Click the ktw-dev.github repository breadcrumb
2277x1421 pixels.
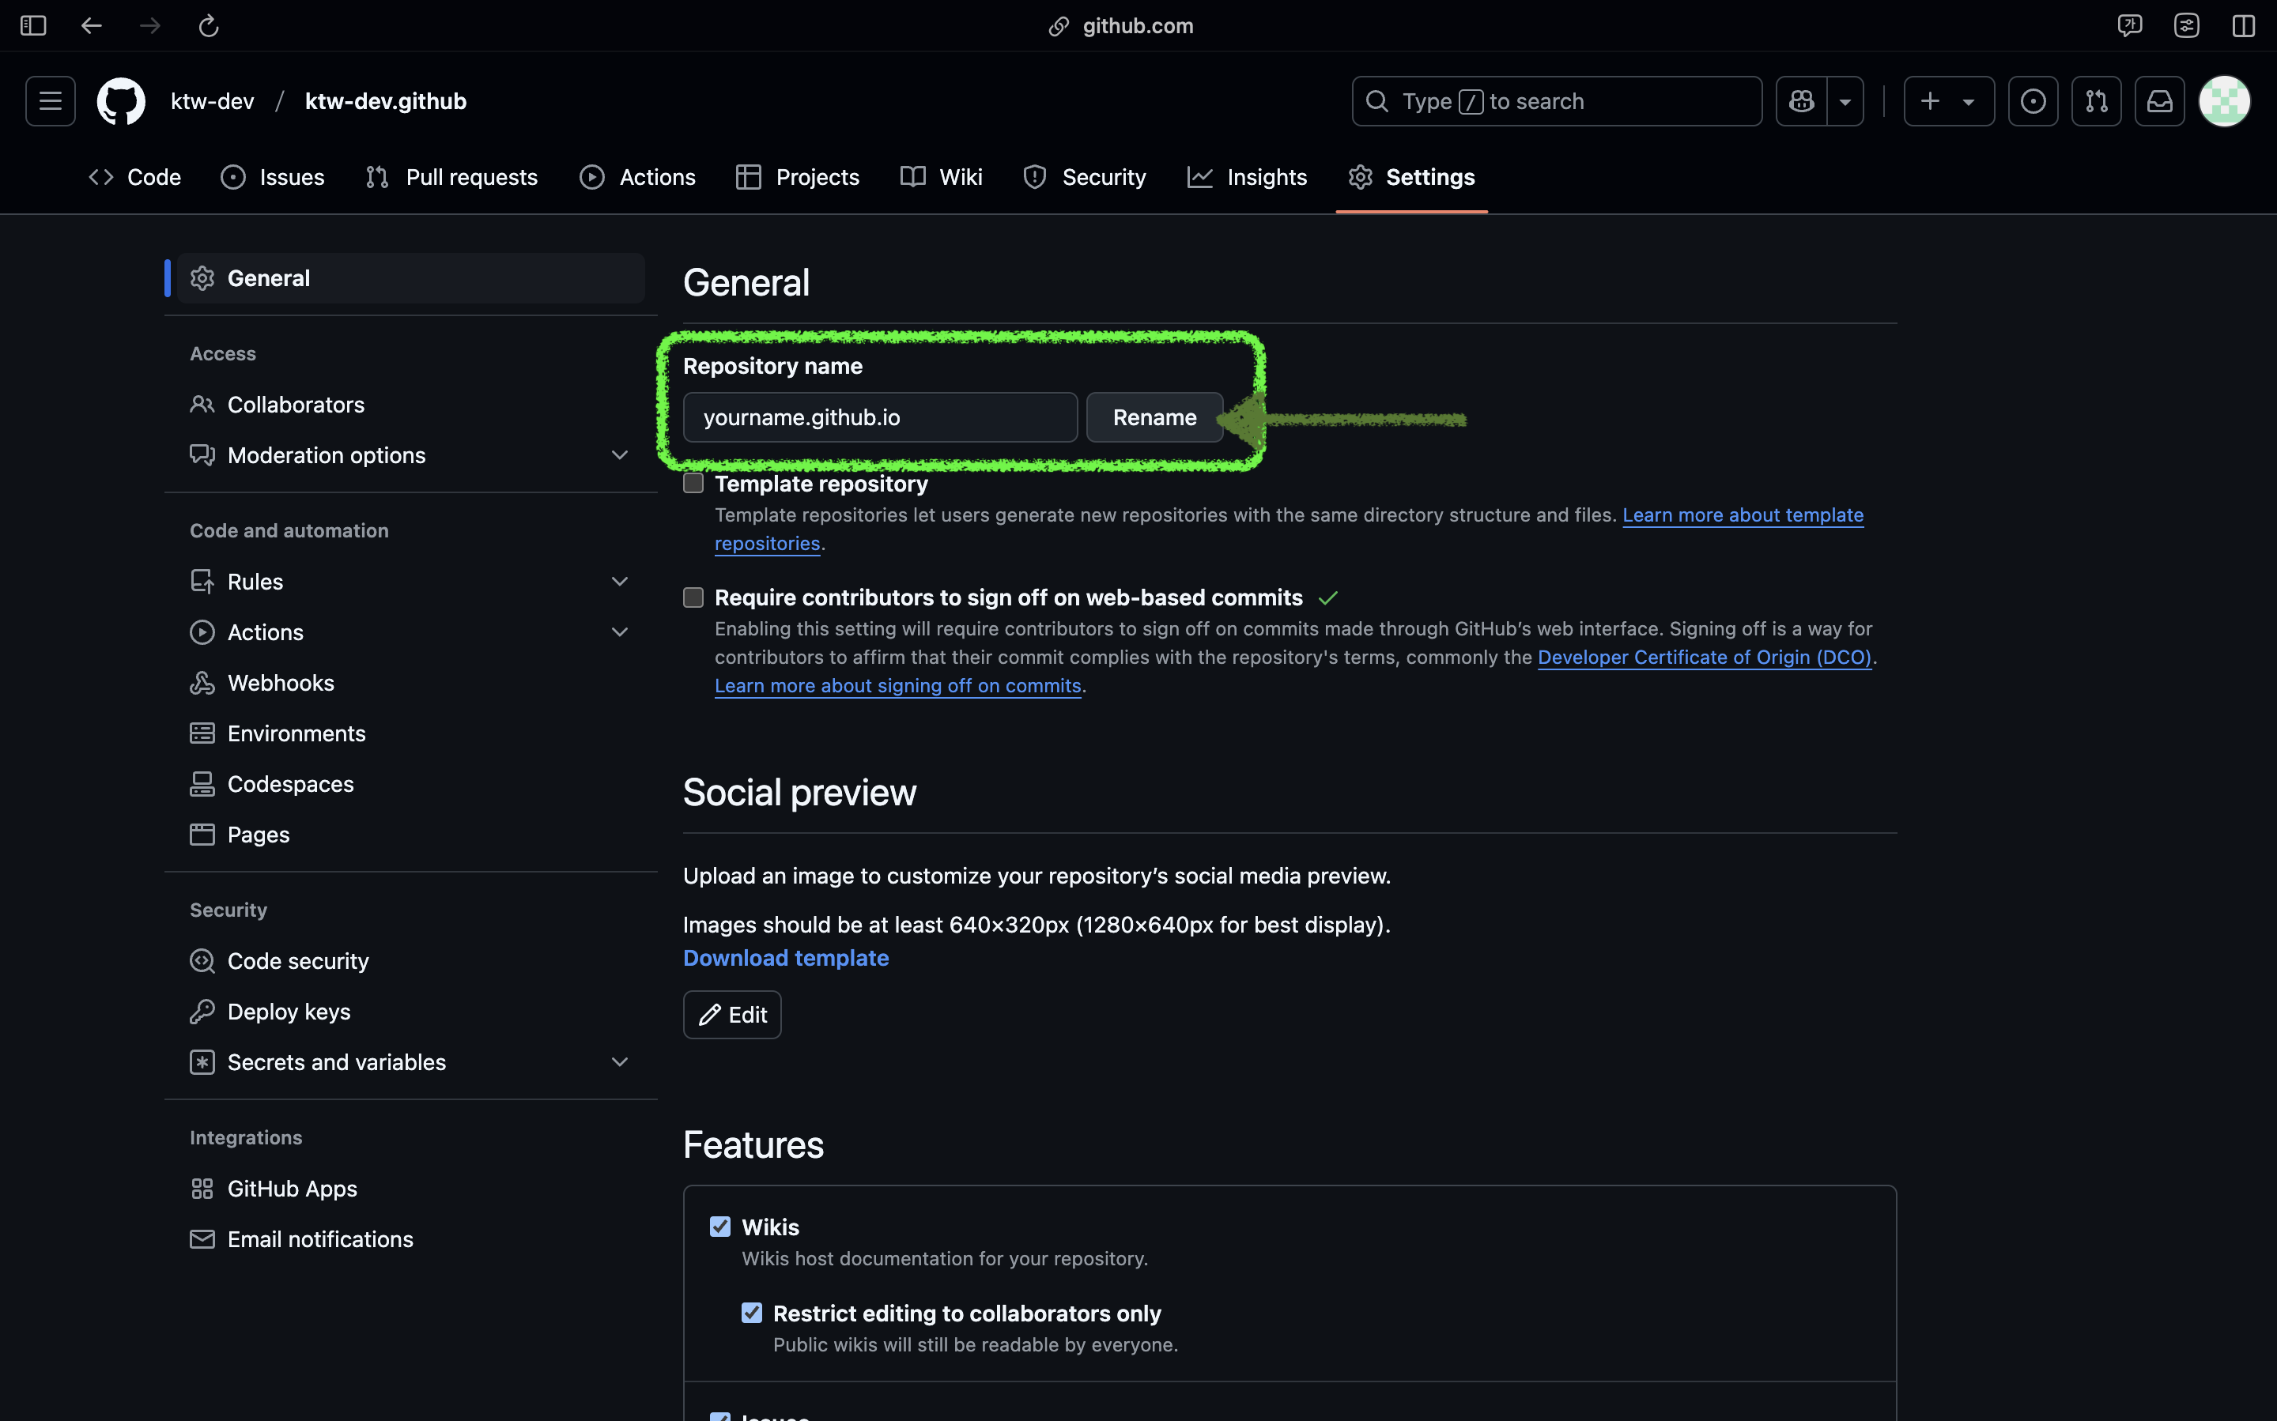click(x=386, y=100)
